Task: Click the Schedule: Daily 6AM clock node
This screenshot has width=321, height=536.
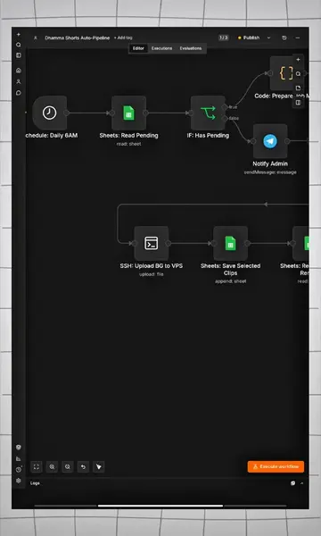Action: click(x=49, y=113)
